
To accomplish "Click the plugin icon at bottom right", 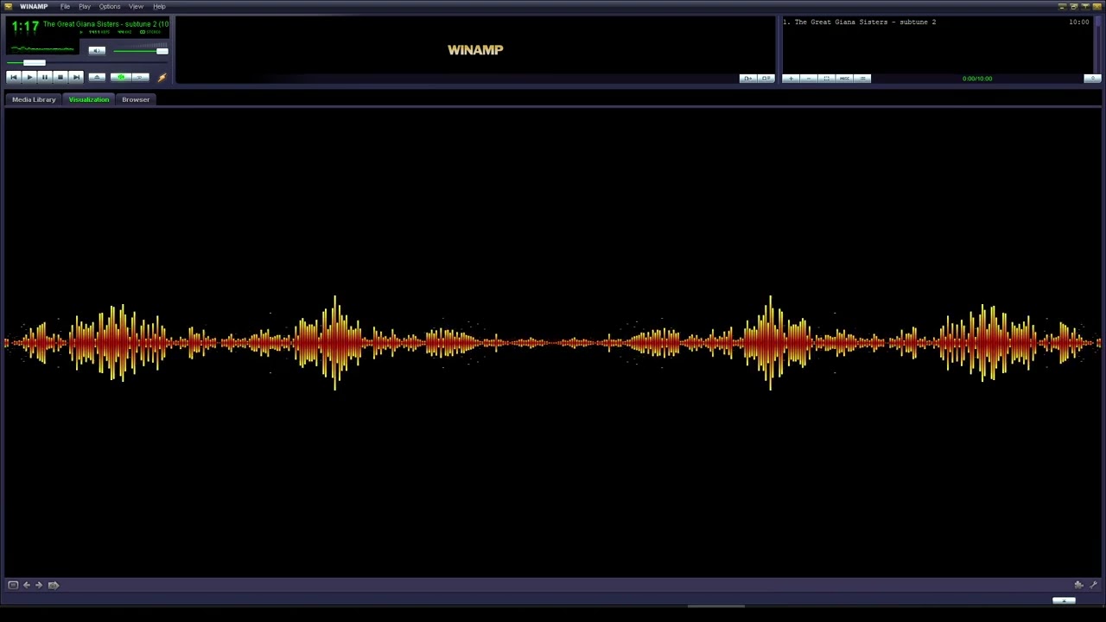I will tap(1078, 585).
